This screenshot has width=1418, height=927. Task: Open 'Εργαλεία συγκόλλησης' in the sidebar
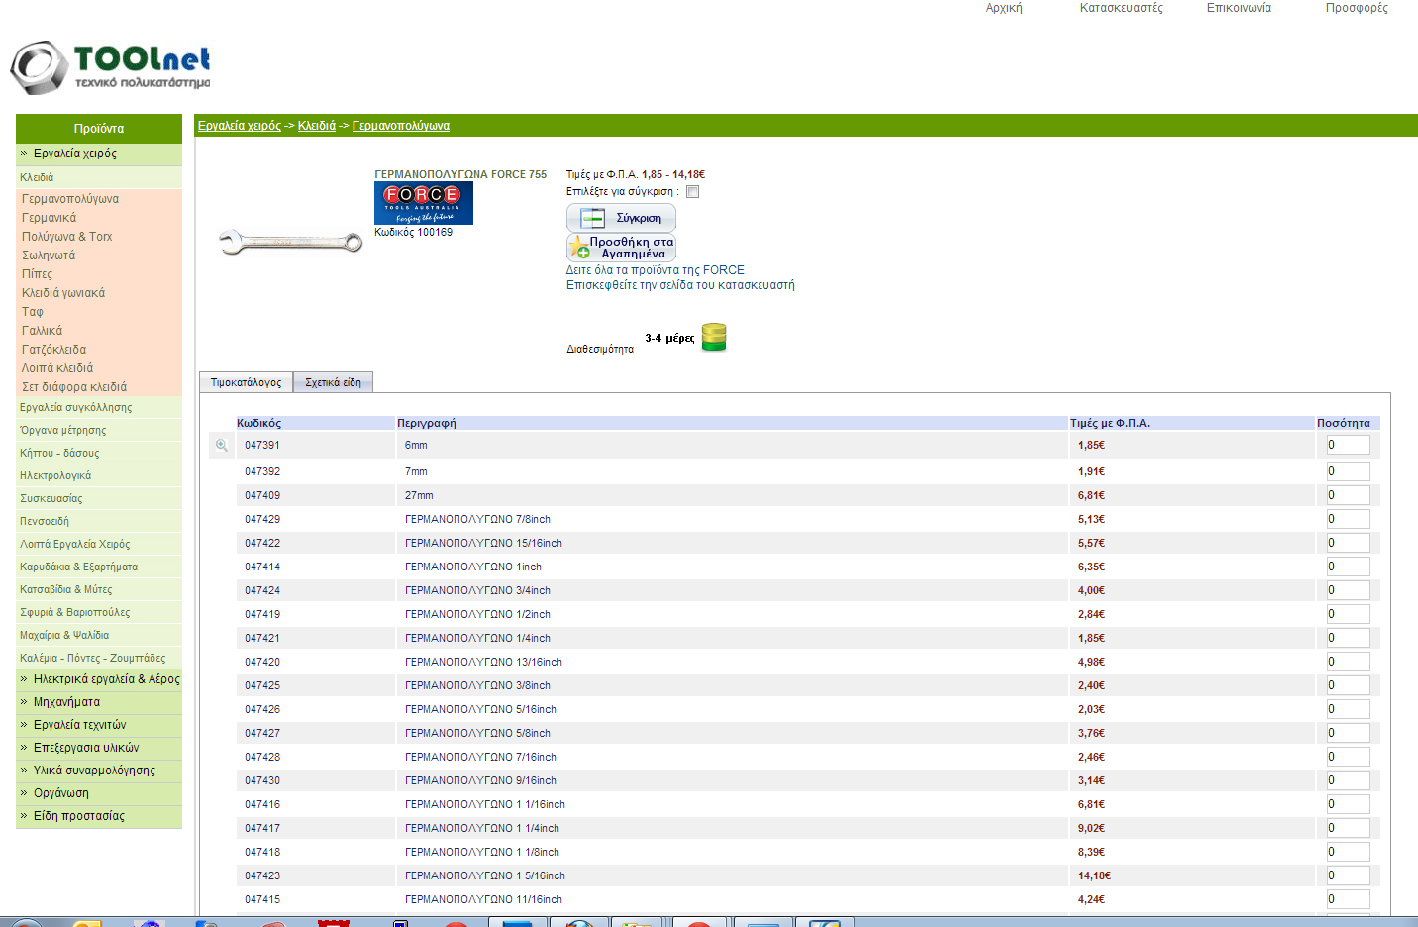(x=76, y=407)
